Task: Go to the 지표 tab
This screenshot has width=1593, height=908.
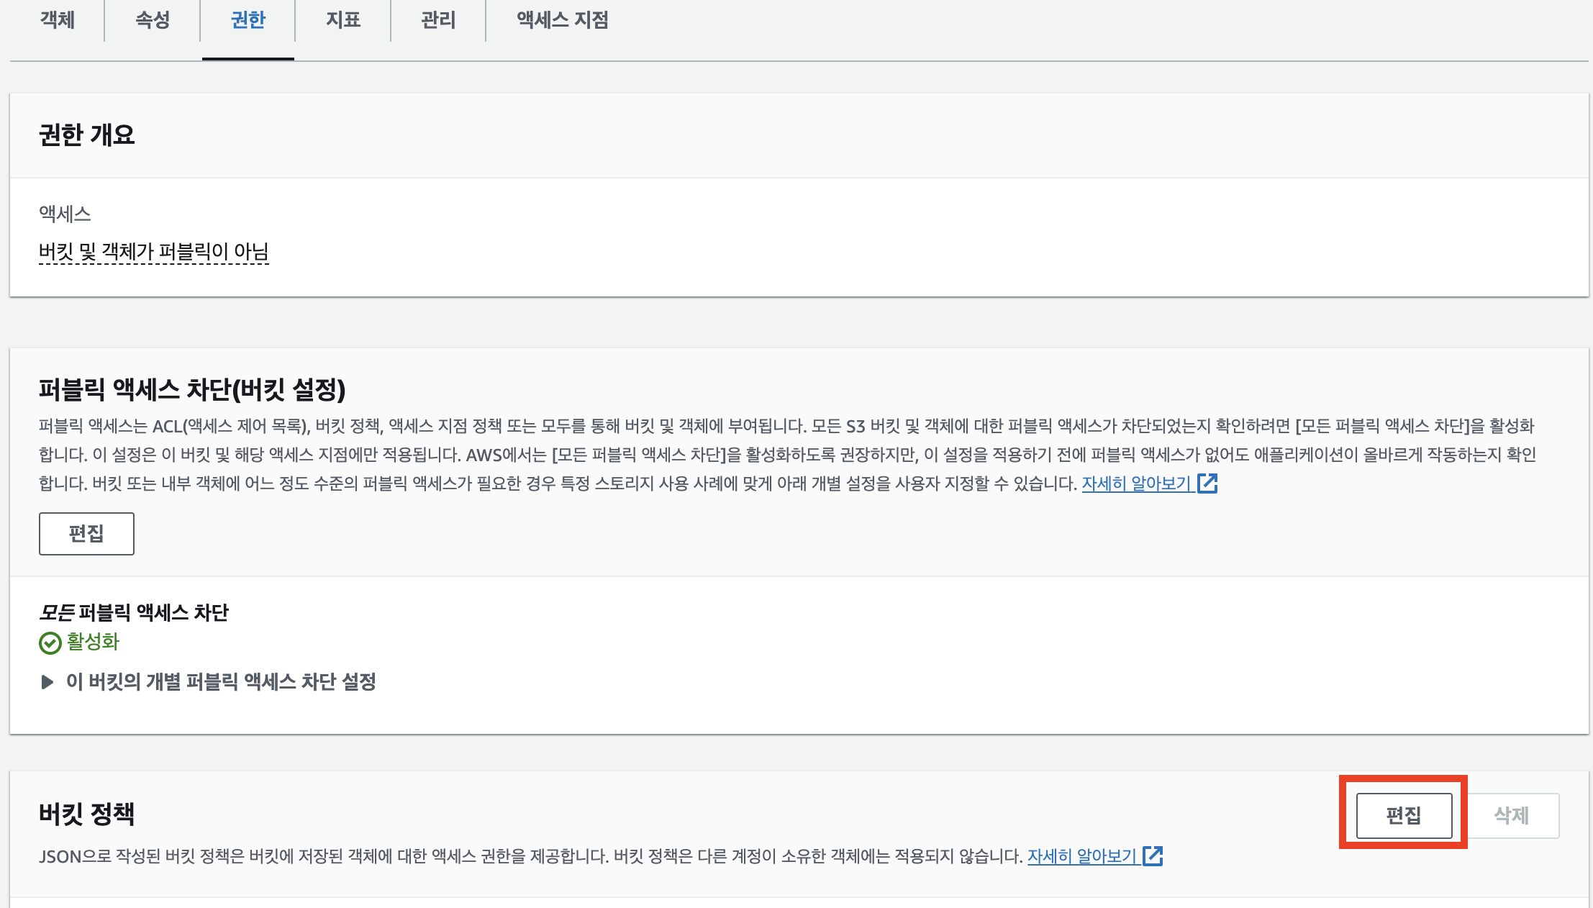Action: tap(343, 20)
